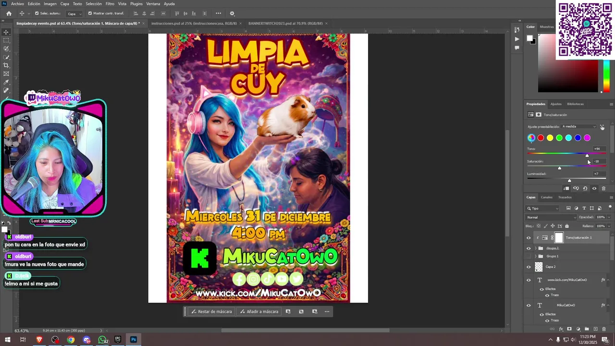615x346 pixels.
Task: Add layer mask at Layers panel bottom
Action: click(569, 329)
